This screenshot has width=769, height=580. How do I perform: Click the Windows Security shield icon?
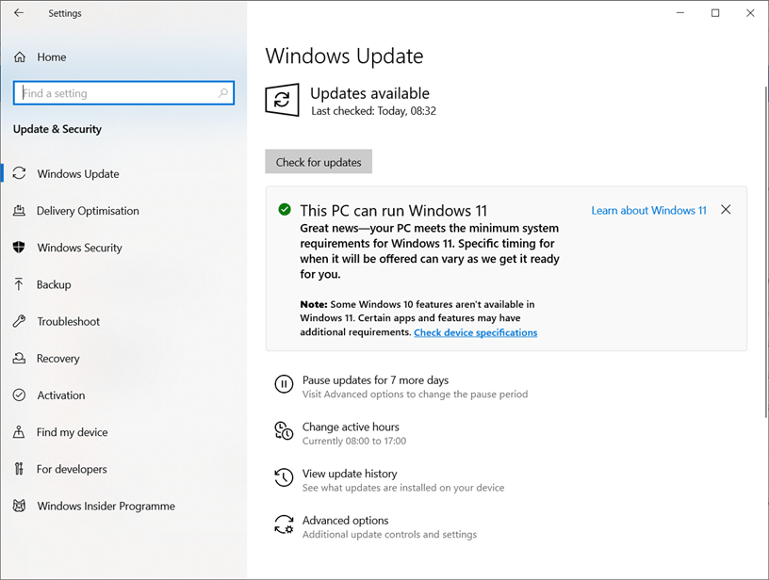coord(19,248)
